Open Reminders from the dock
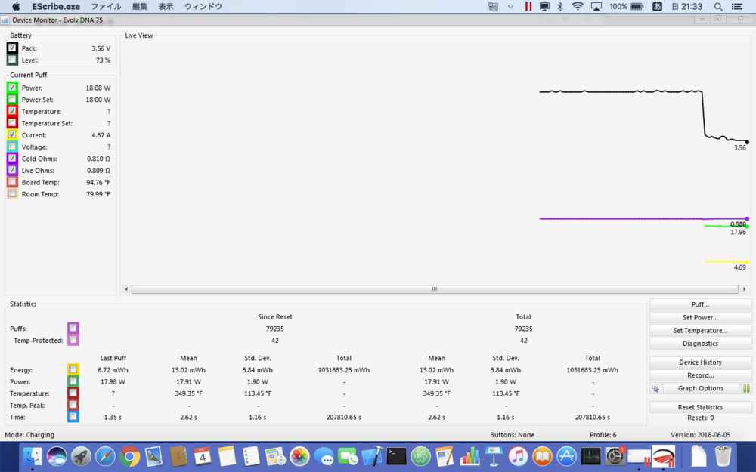Screen dimensions: 756x472 251,455
